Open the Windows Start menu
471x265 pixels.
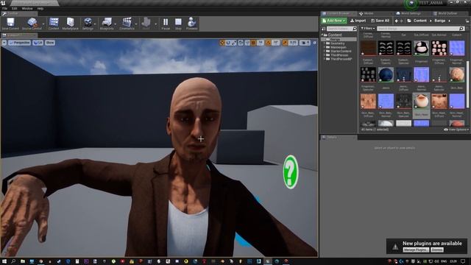coord(4,261)
